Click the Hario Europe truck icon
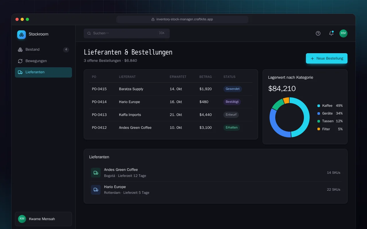The image size is (367, 229). (x=96, y=190)
